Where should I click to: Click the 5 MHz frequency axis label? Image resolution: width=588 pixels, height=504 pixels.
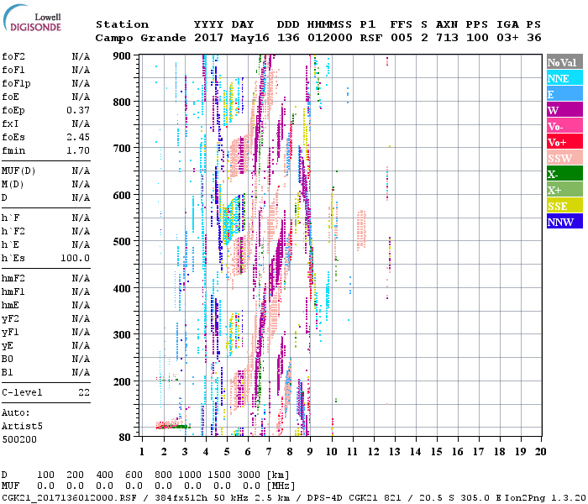(x=227, y=452)
